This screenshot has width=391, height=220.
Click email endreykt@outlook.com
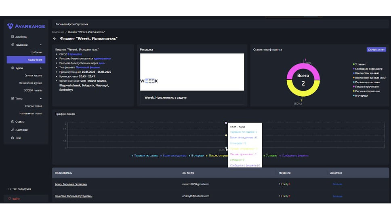point(196,196)
